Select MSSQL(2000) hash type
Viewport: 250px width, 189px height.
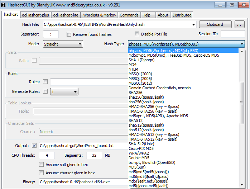tap(183, 74)
